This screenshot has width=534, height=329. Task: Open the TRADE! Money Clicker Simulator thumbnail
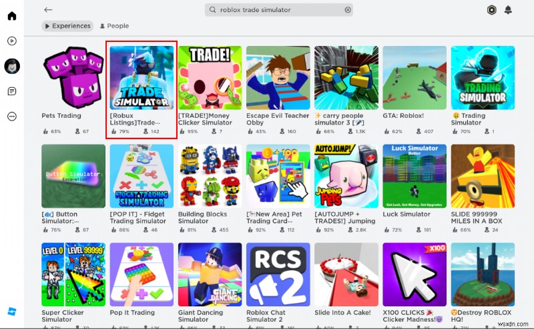(x=210, y=78)
